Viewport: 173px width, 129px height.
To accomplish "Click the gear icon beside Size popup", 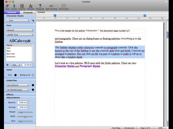I will coord(7,65).
